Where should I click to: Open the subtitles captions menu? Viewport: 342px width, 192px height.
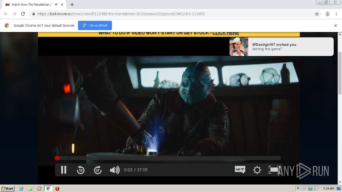240,170
